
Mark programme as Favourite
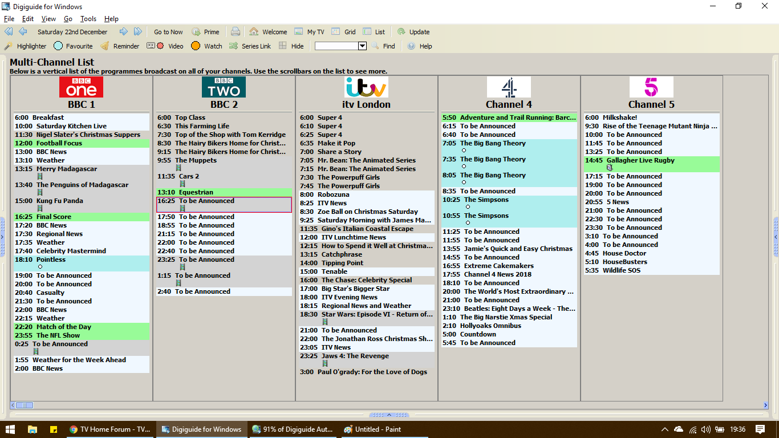pos(73,46)
